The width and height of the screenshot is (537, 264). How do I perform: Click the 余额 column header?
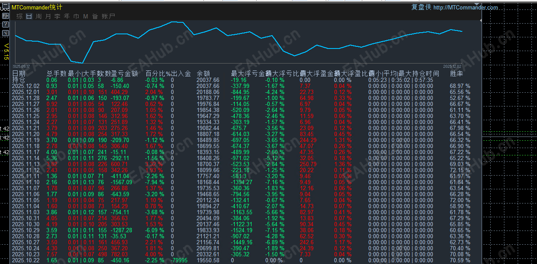pyautogui.click(x=203, y=74)
